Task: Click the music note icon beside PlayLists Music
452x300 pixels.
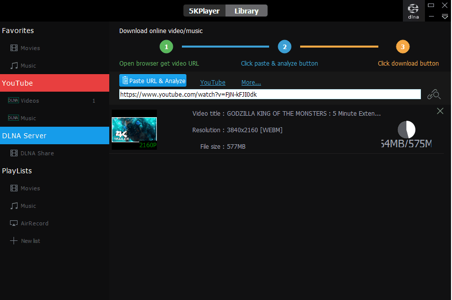Action: [14, 206]
